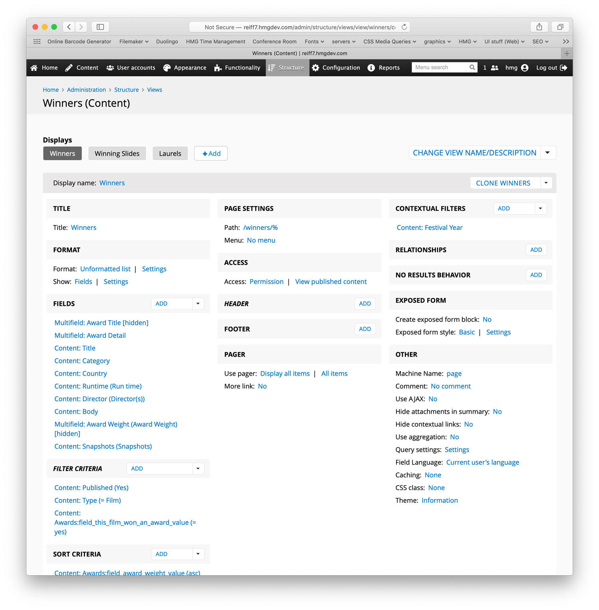Click the Log out exit icon

point(564,68)
